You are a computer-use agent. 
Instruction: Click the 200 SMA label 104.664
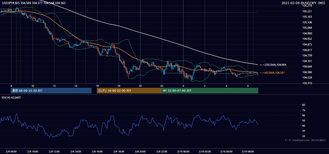273,65
